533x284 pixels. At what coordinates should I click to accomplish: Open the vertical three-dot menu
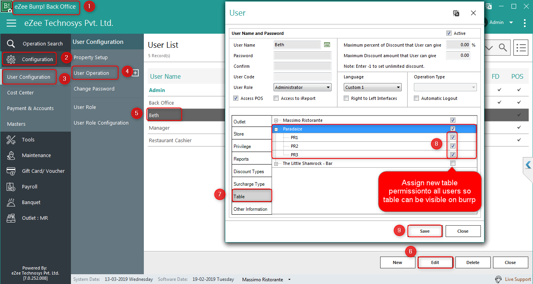point(525,23)
